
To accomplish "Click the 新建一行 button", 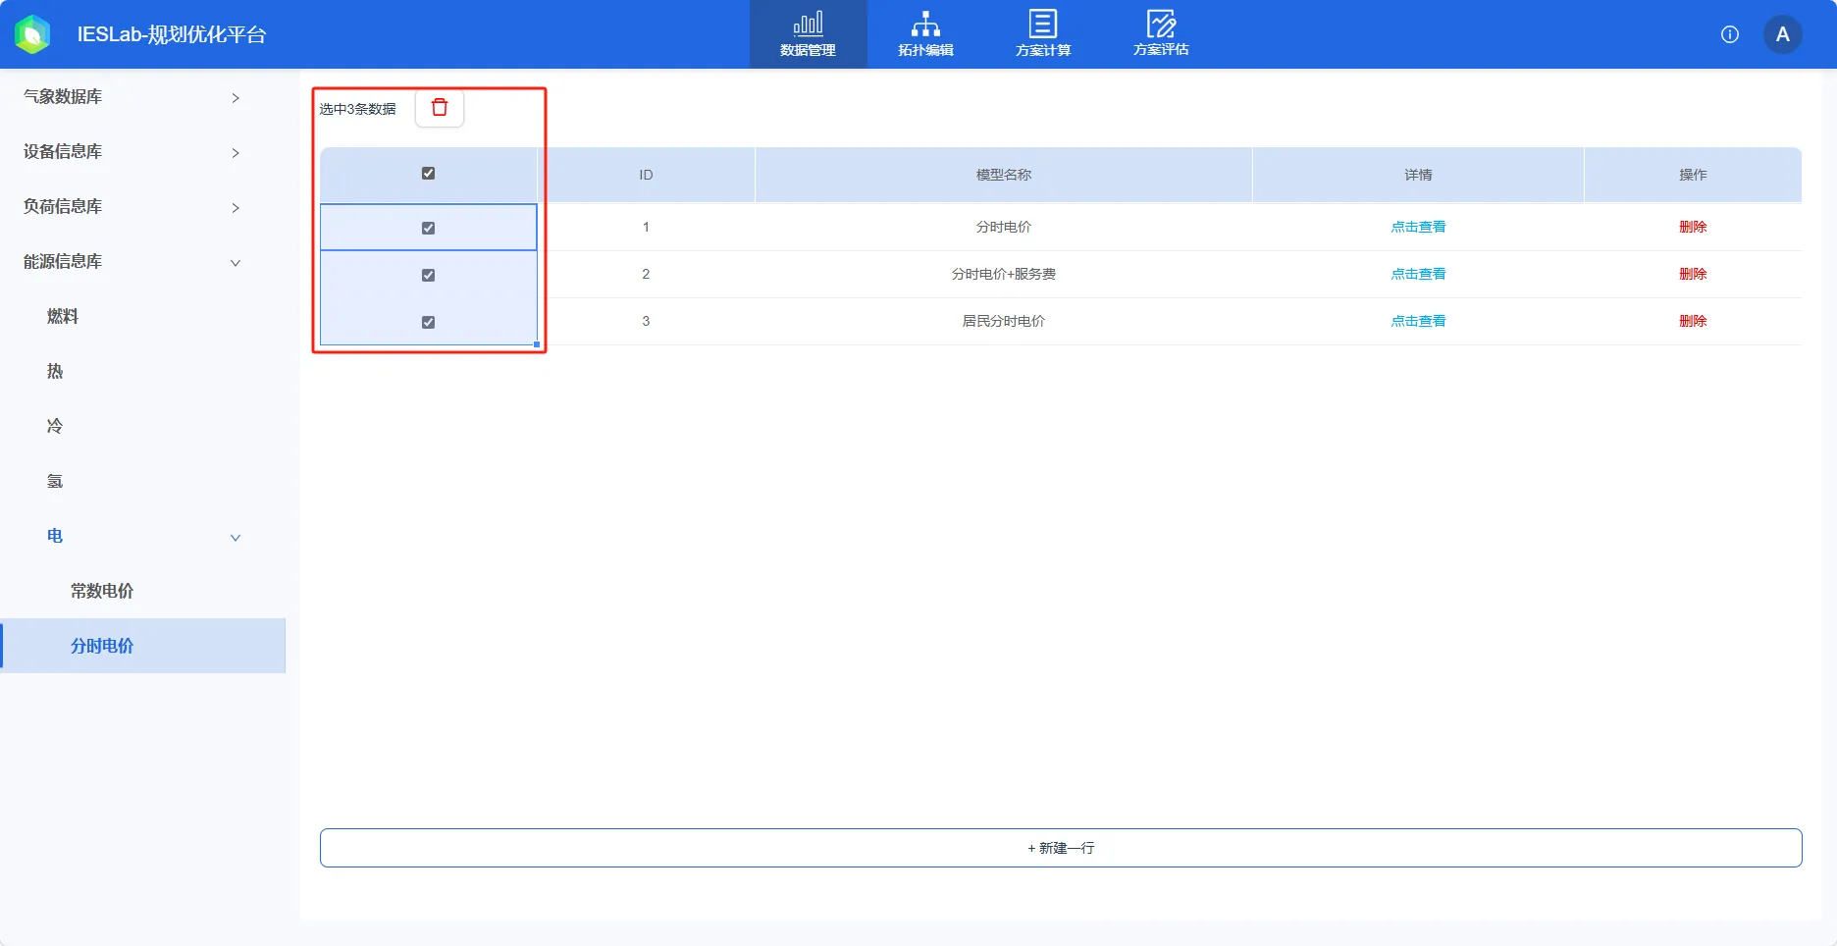I will click(1061, 848).
